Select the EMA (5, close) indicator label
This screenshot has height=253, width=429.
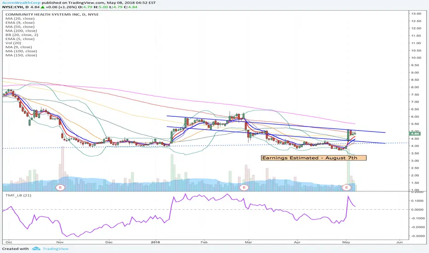click(x=20, y=39)
